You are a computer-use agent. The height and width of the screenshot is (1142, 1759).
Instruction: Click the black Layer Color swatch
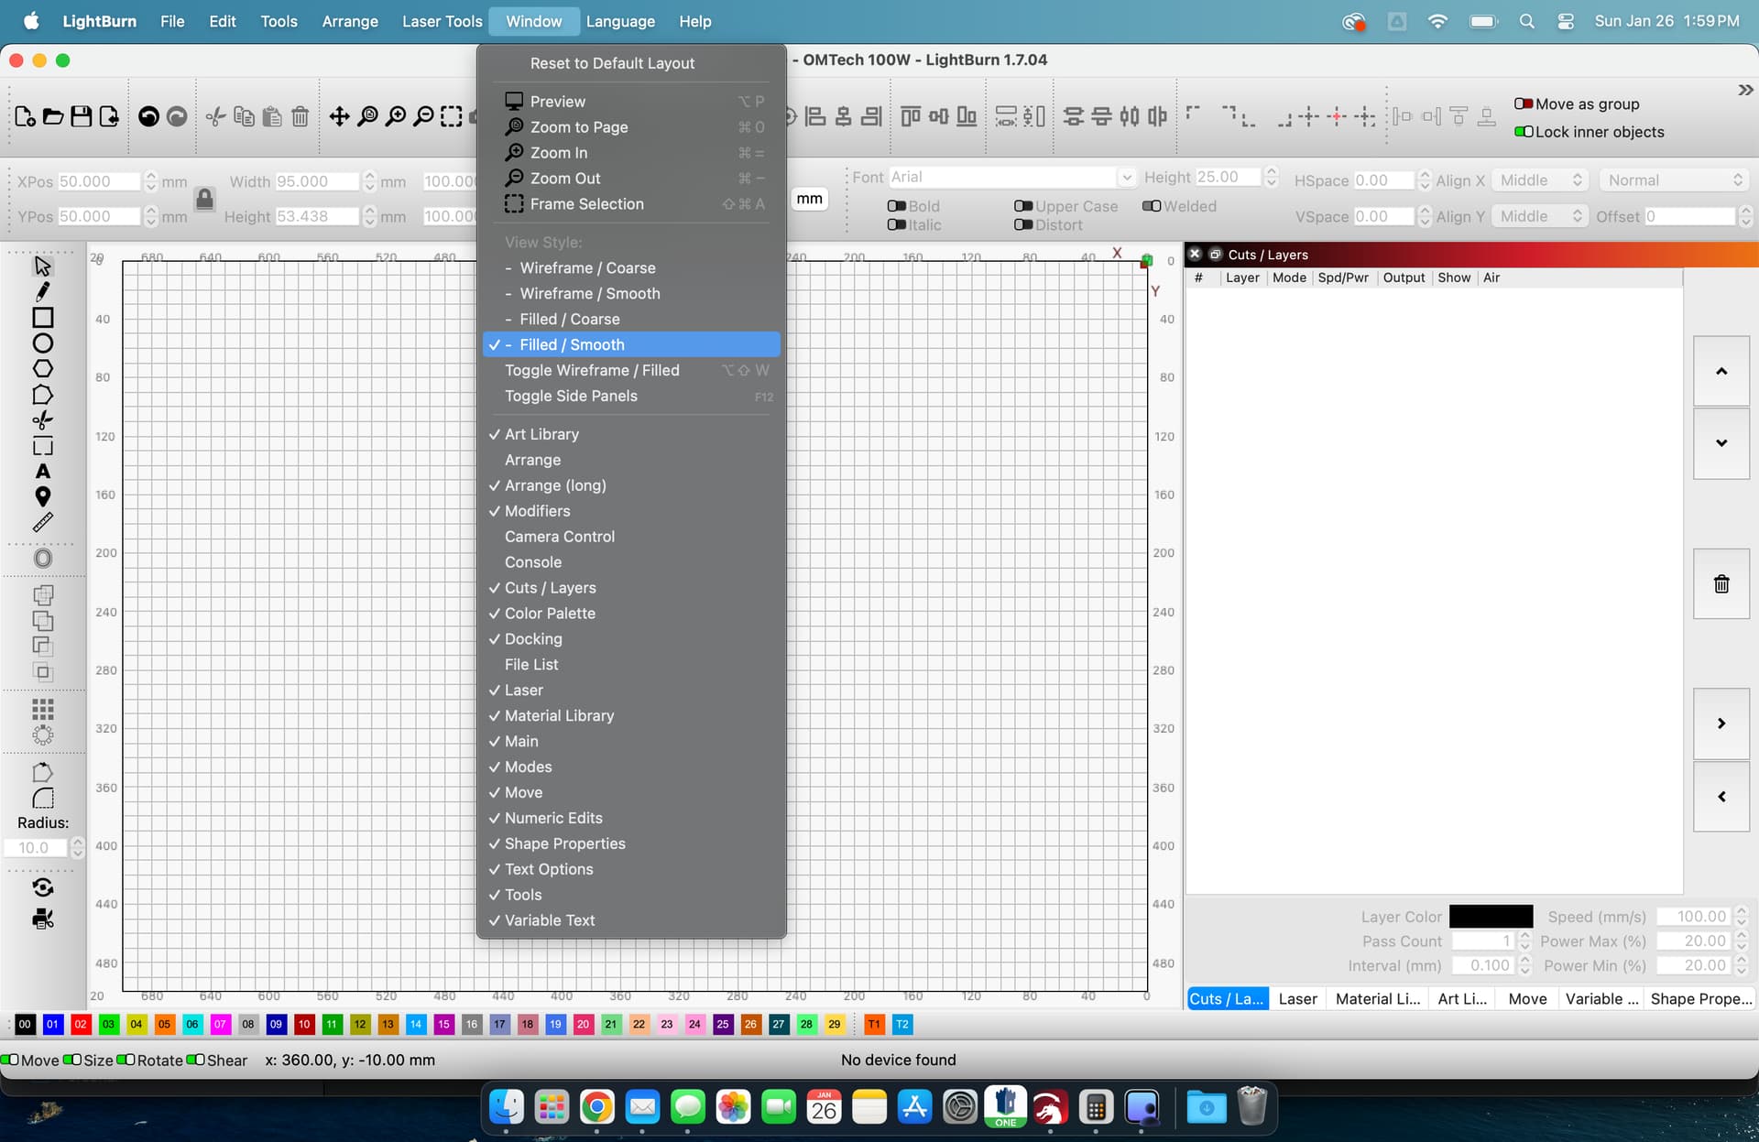pos(1491,916)
